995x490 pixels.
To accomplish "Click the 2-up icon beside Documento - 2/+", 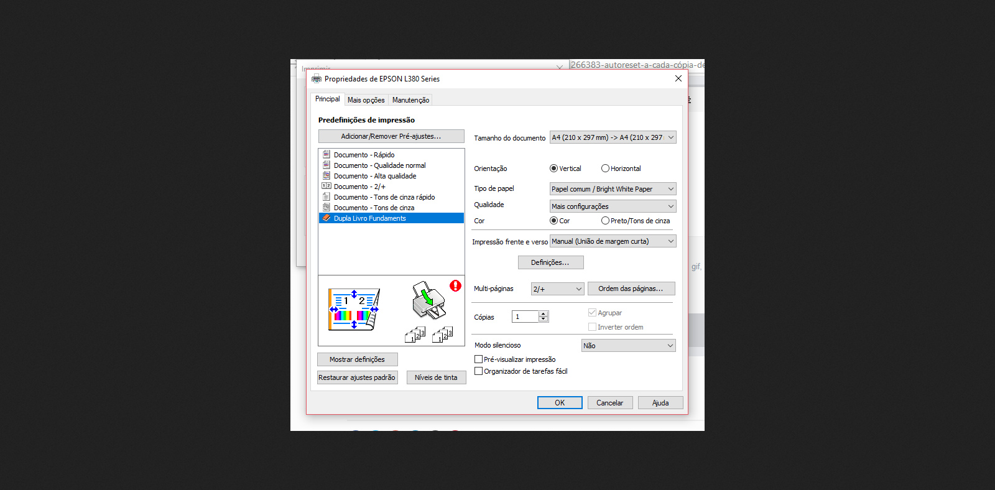I will (x=326, y=186).
